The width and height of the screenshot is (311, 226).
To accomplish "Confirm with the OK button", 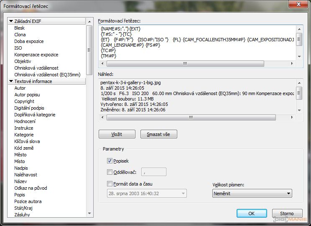I will pyautogui.click(x=251, y=213).
